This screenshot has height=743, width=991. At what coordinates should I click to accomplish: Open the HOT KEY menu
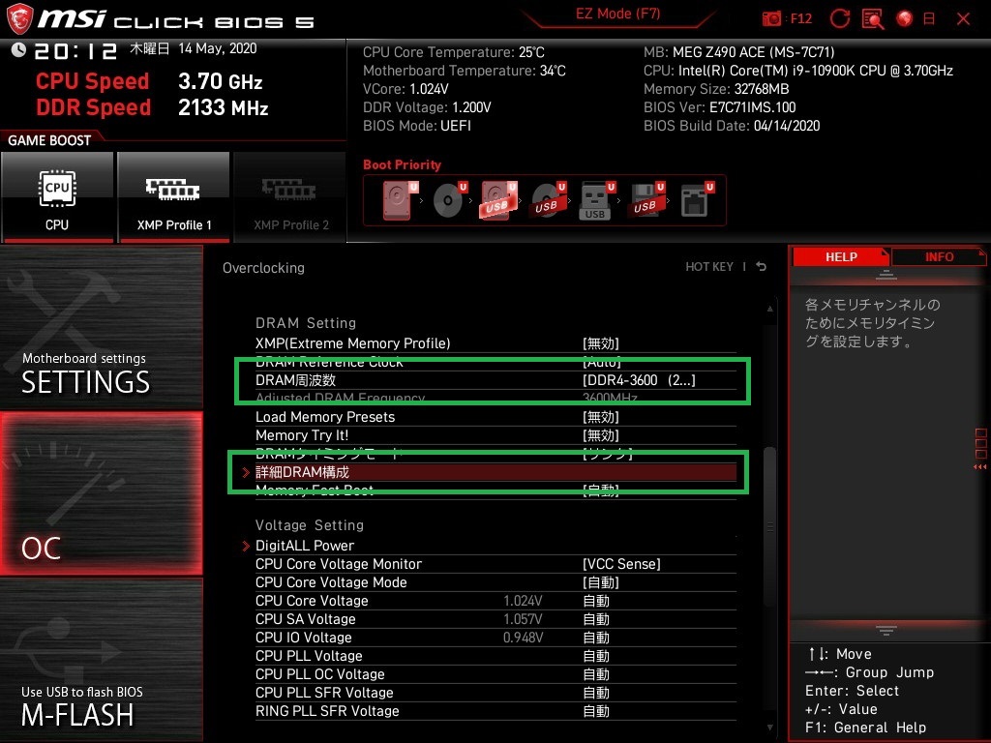pos(709,267)
